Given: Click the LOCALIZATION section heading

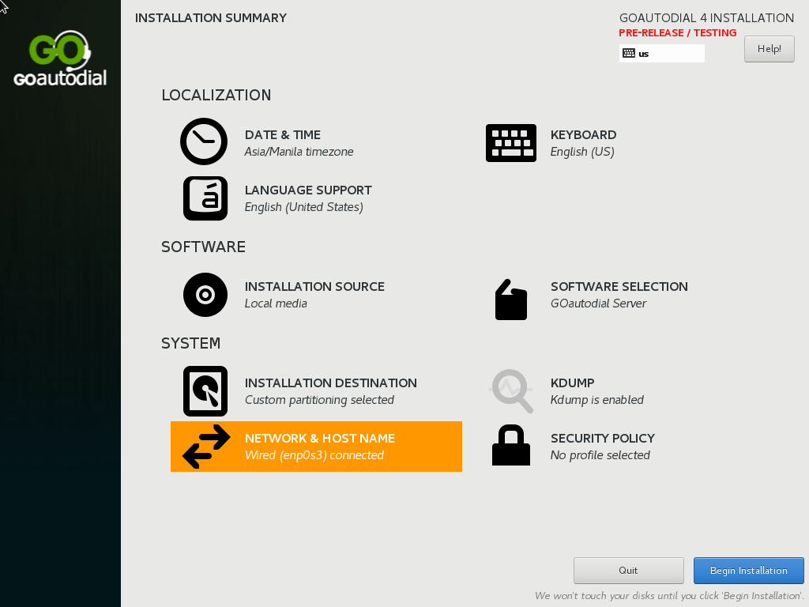Looking at the screenshot, I should [216, 95].
